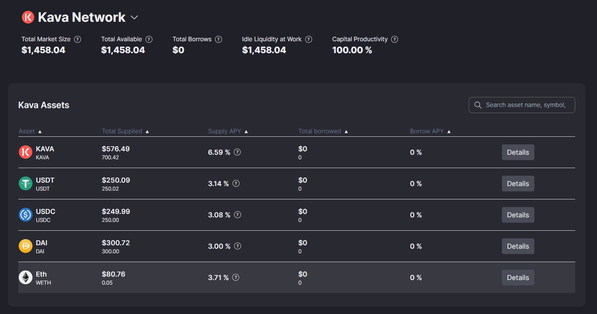Image resolution: width=597 pixels, height=314 pixels.
Task: Open Details for the DAI row
Action: 518,246
